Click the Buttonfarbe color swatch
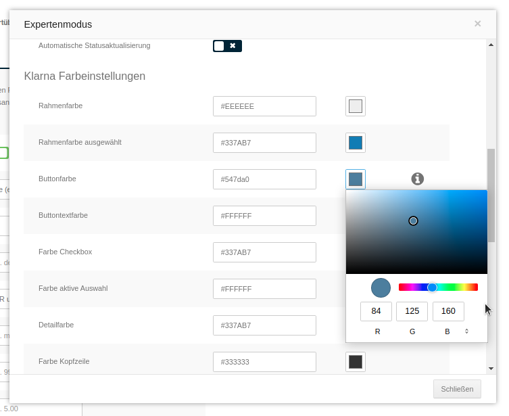Image resolution: width=509 pixels, height=416 pixels. point(356,179)
